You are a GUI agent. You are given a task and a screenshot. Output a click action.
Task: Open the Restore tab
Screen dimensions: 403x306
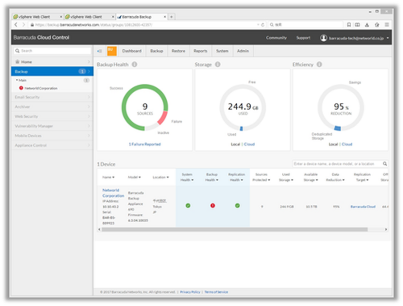click(x=178, y=51)
